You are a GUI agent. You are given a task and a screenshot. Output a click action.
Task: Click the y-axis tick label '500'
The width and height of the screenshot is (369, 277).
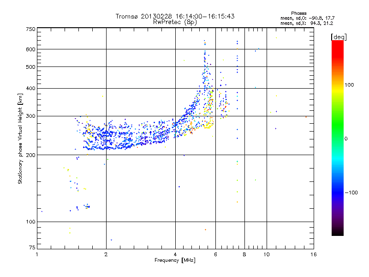coord(30,67)
